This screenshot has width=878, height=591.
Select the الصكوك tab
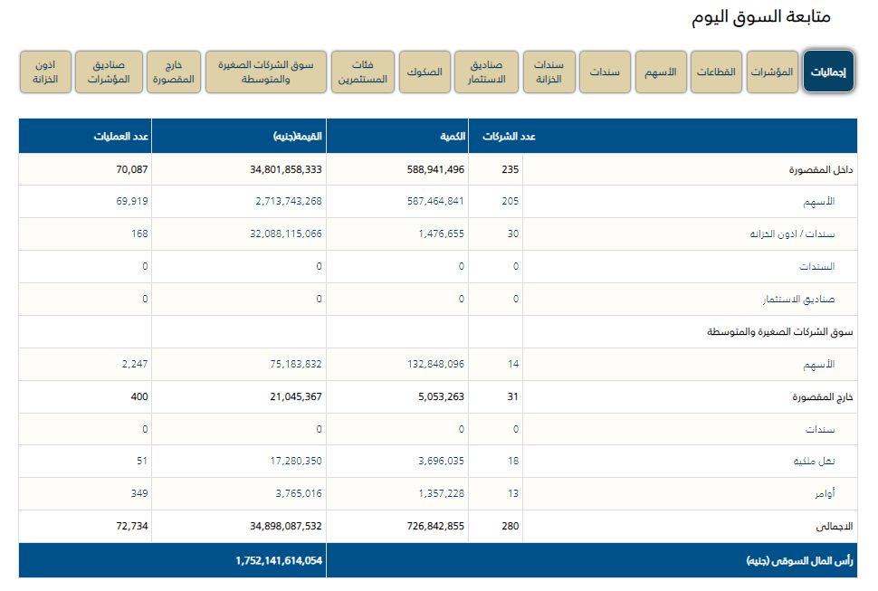coord(424,72)
